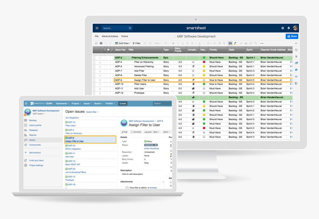Click the Story Points column header

tap(180, 50)
